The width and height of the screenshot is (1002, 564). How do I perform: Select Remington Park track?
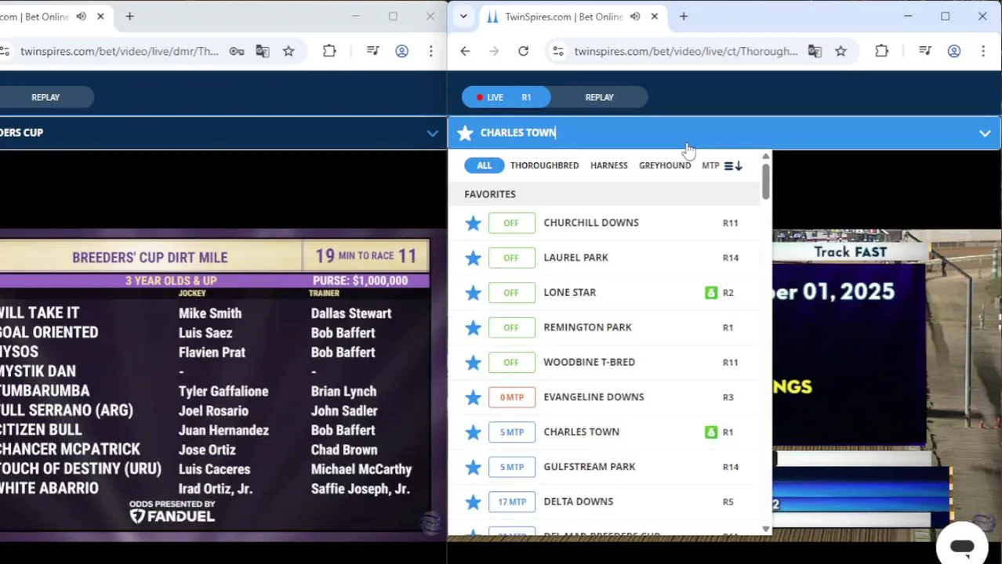click(x=587, y=327)
